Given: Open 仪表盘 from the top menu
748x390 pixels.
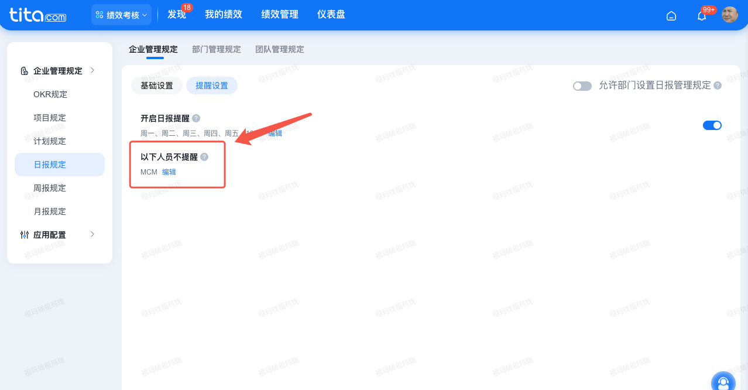Looking at the screenshot, I should point(331,14).
